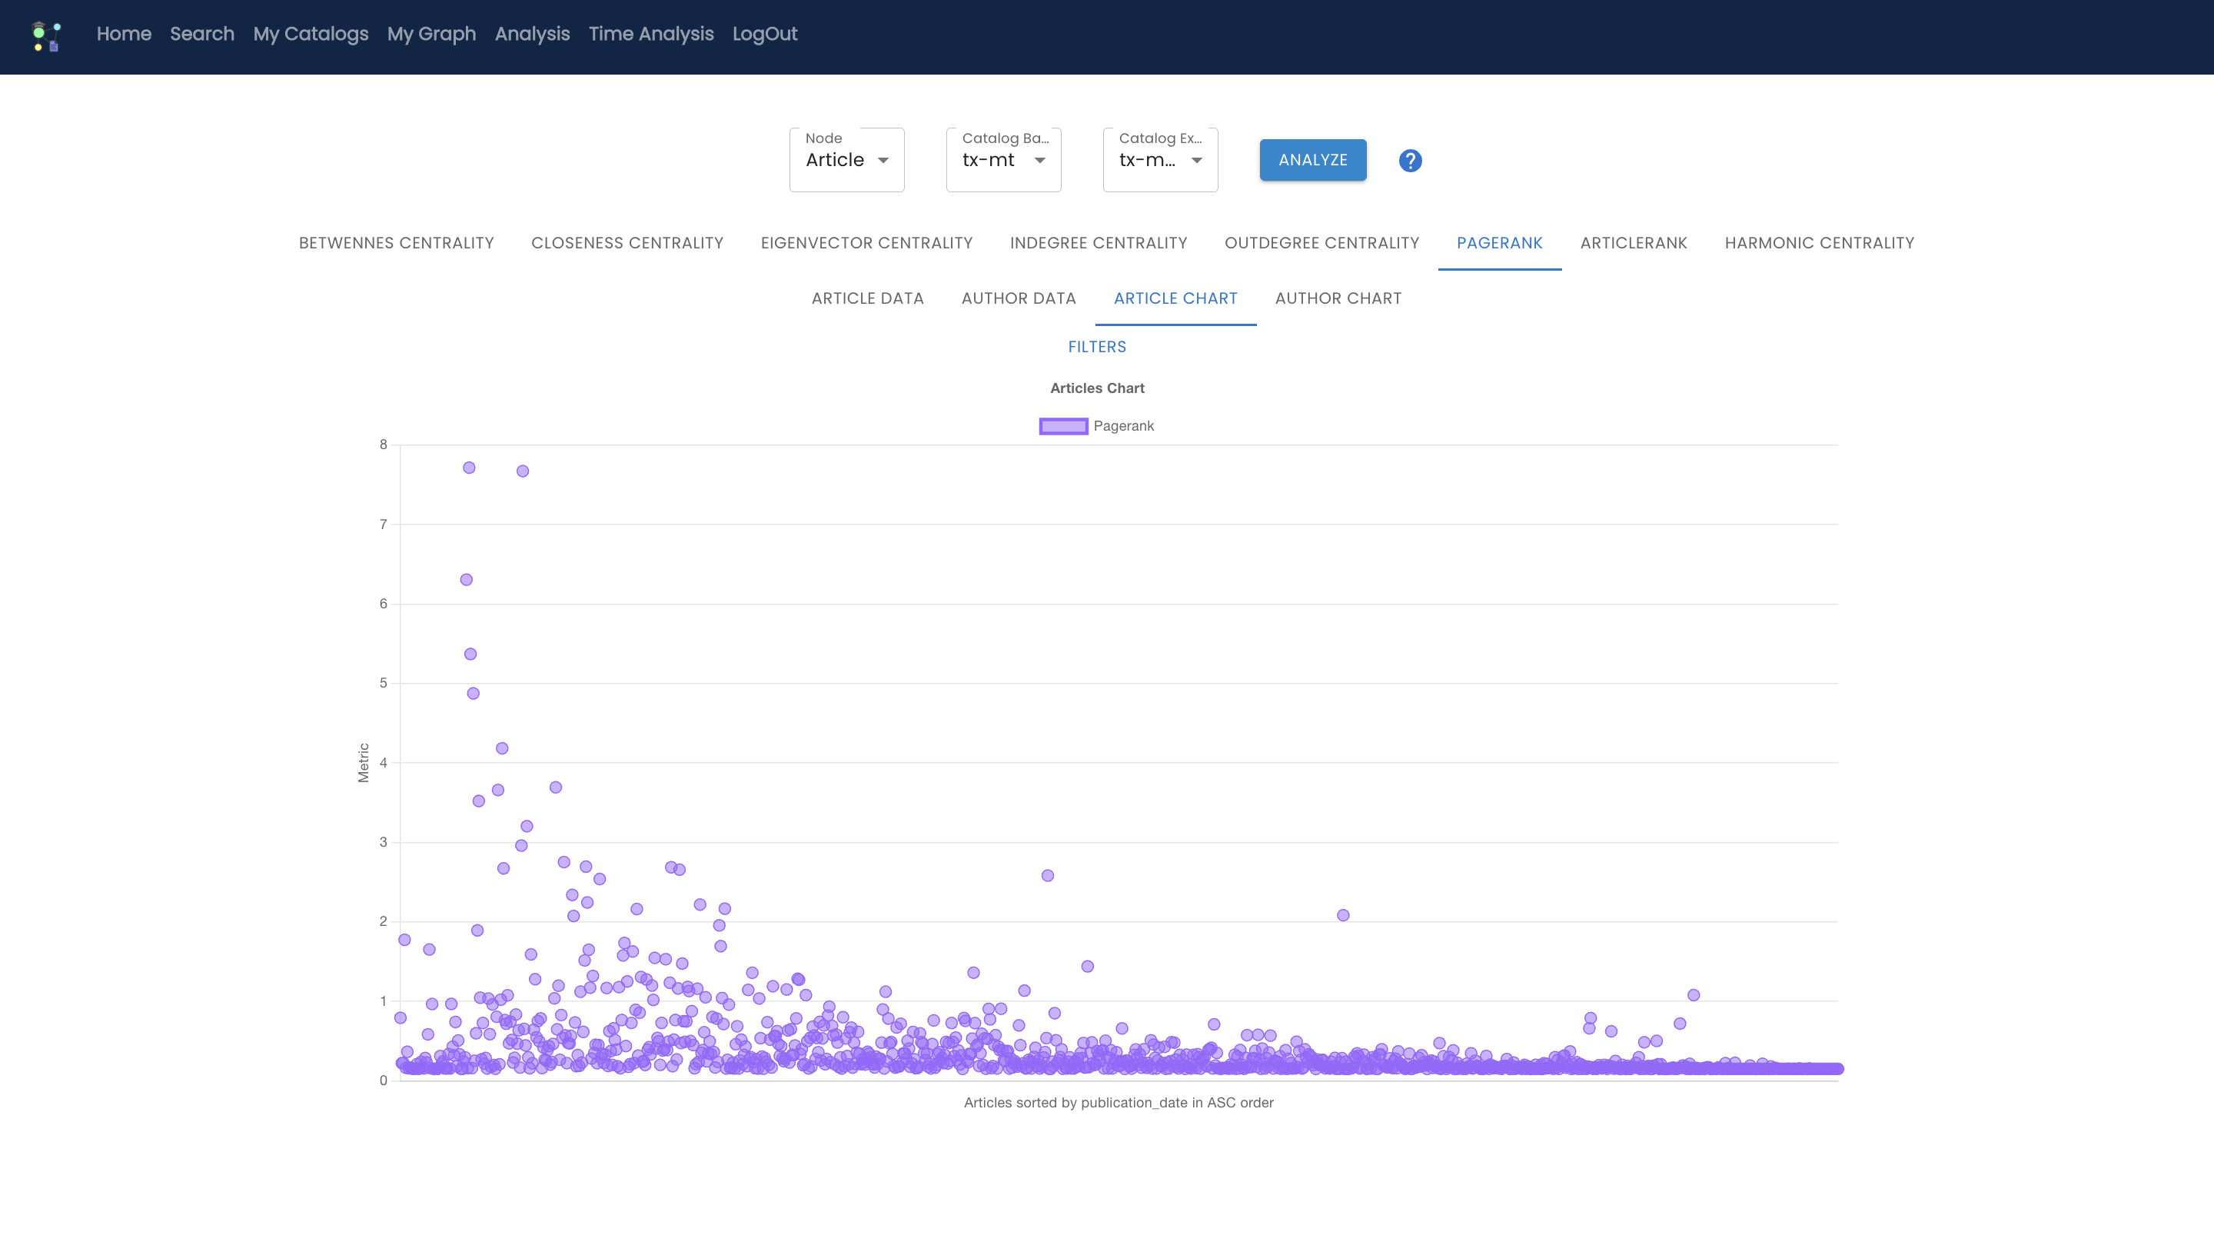Screen dimensions: 2214x1252
Task: Switch to Betwennes Centrality tab
Action: pos(396,243)
